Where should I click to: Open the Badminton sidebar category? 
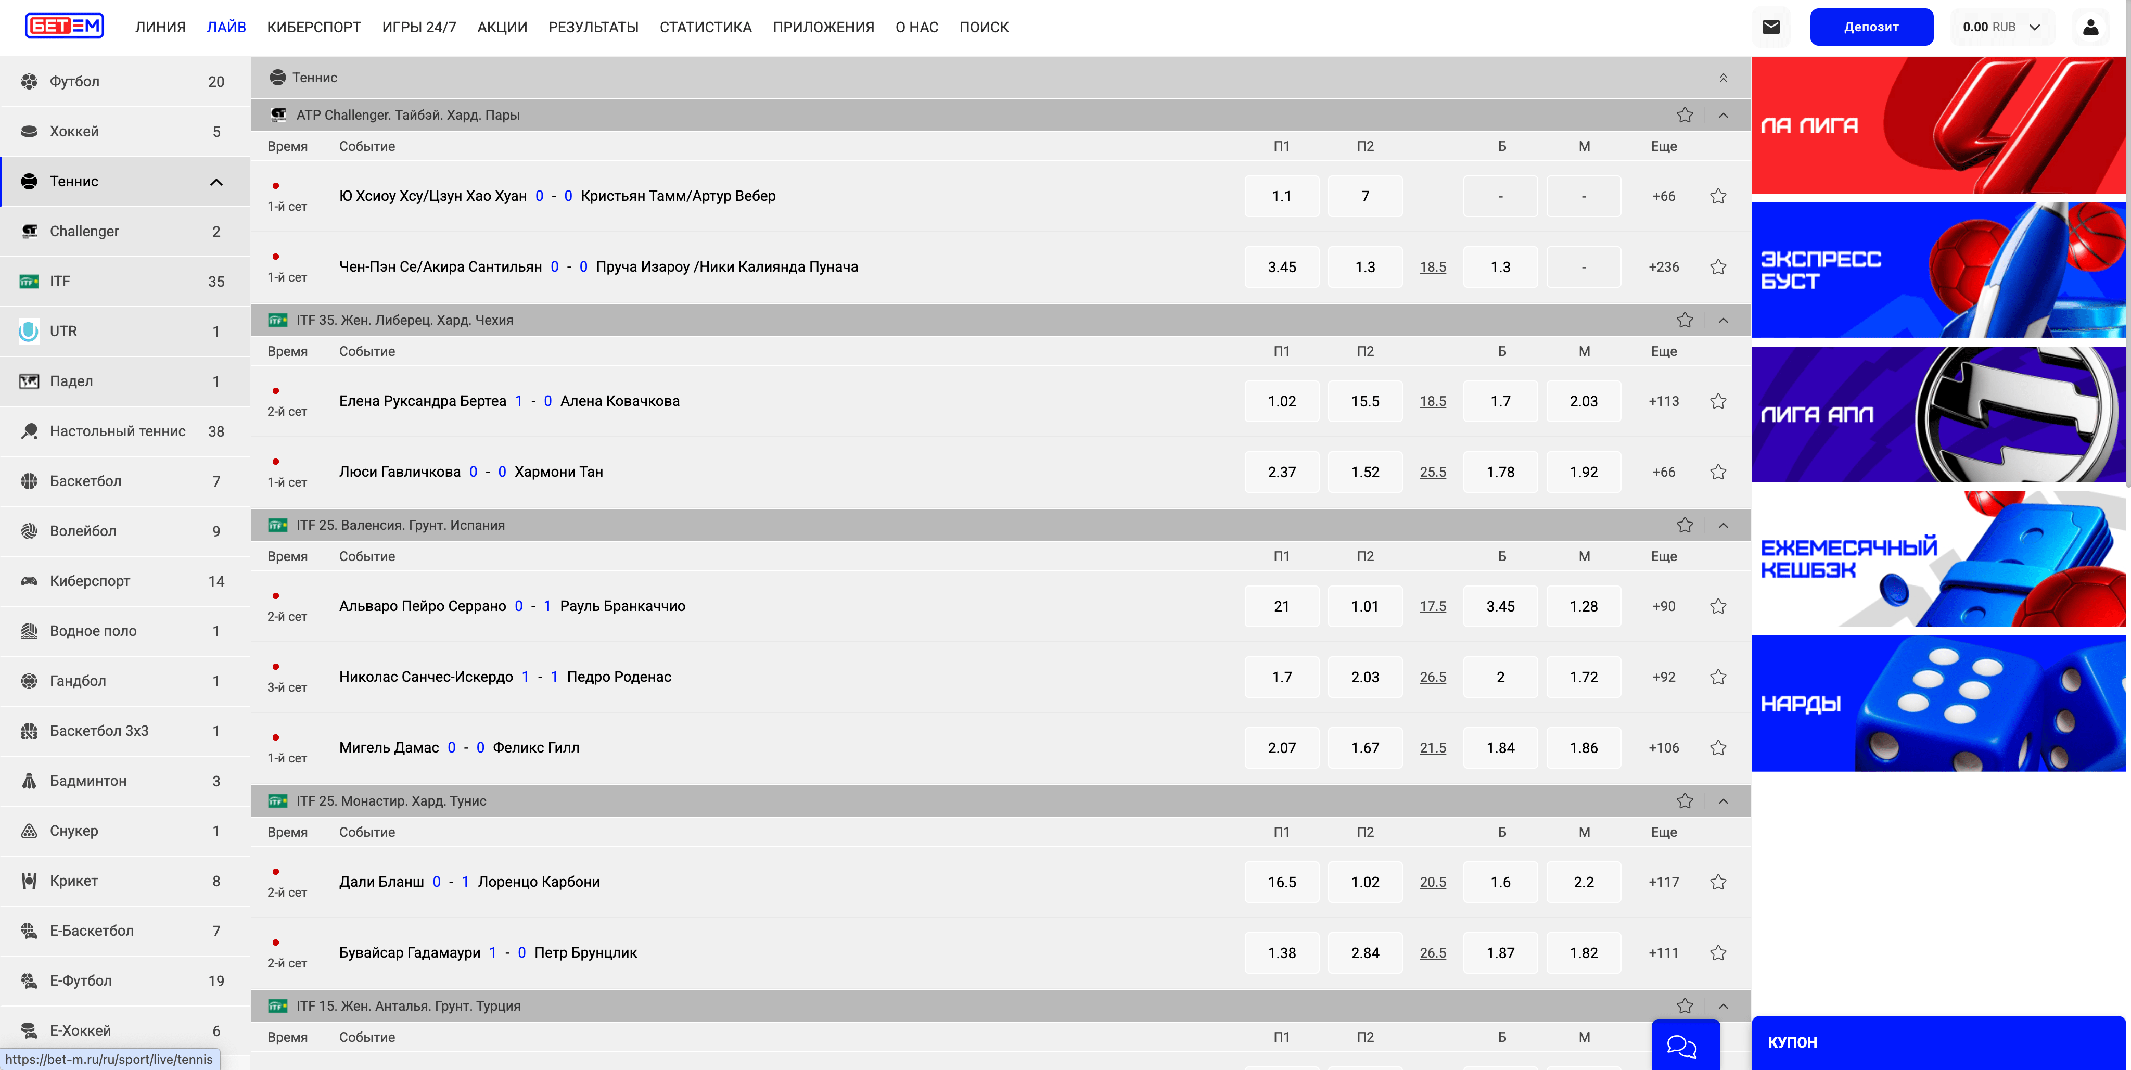88,781
